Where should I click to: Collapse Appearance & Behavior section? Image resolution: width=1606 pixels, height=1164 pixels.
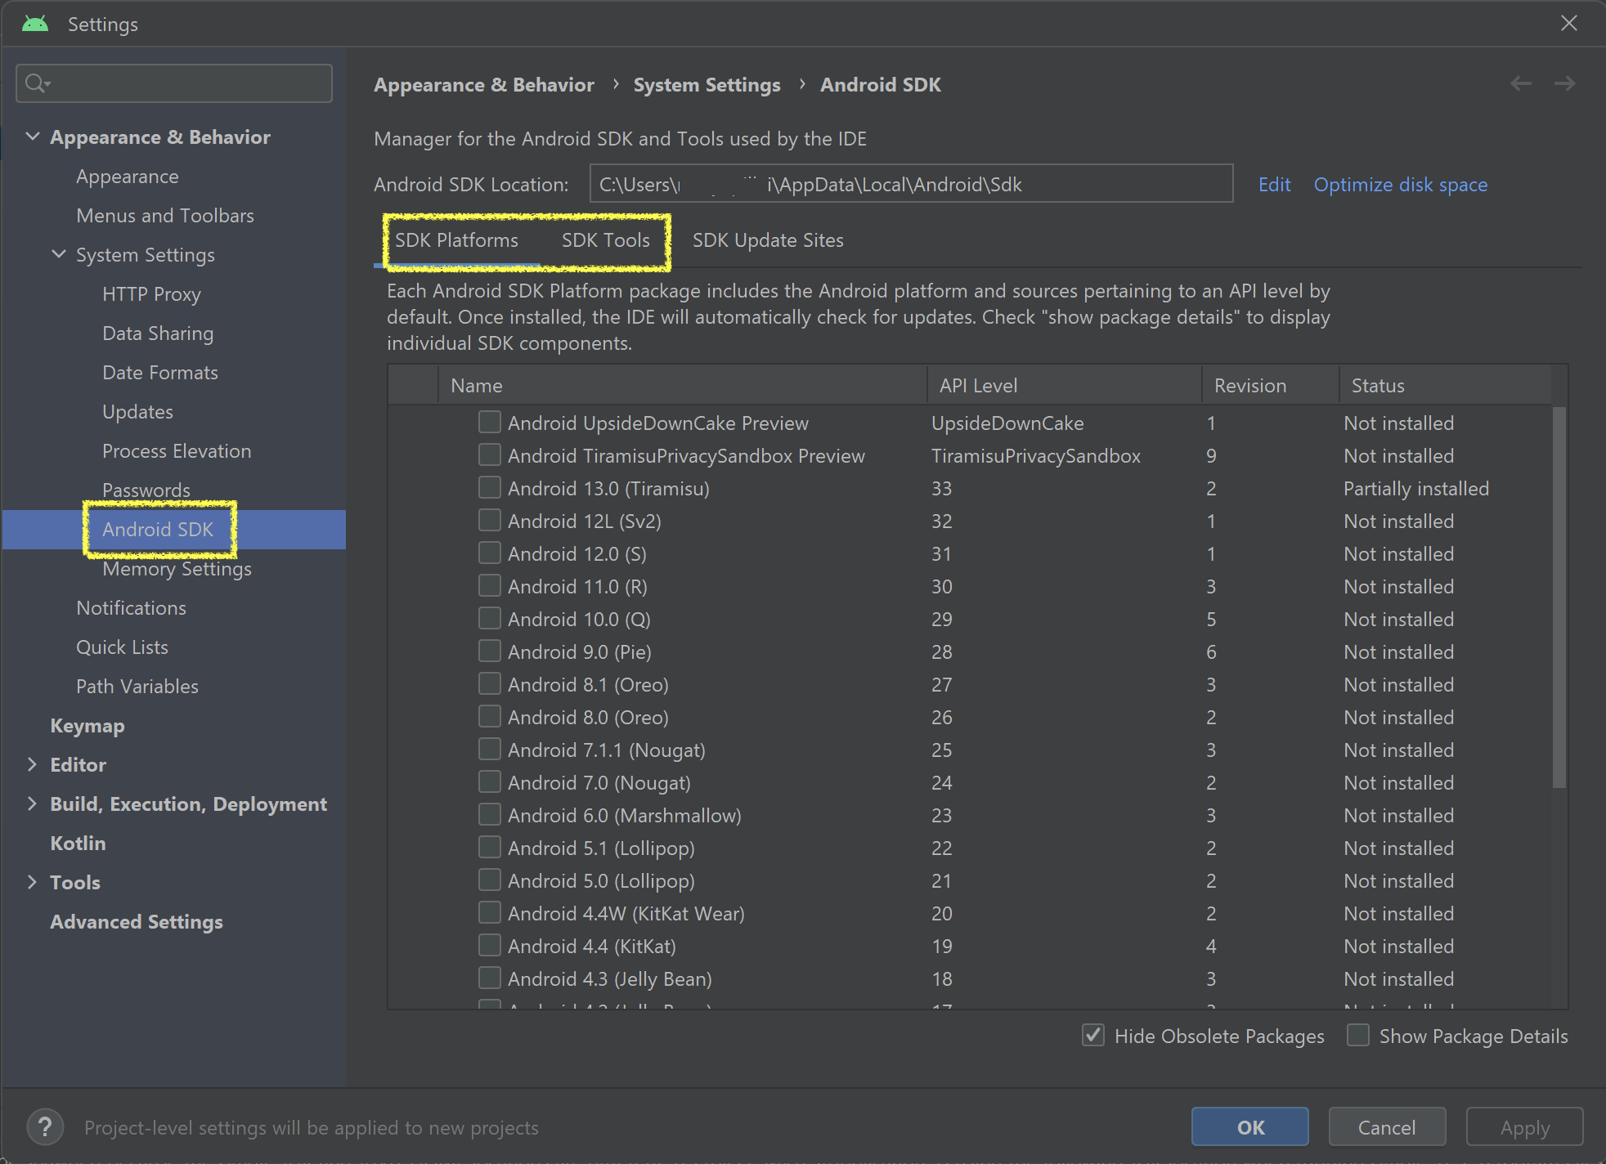click(x=33, y=137)
